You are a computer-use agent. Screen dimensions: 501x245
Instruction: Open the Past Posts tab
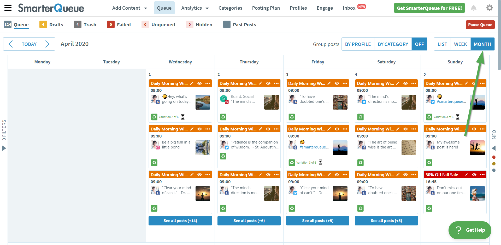[x=245, y=24]
